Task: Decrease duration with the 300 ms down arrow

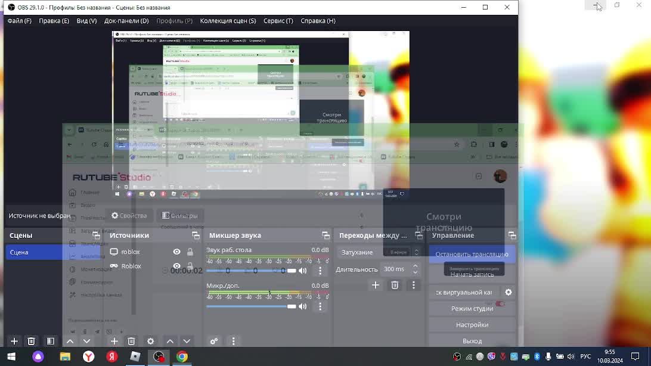Action: click(x=415, y=272)
